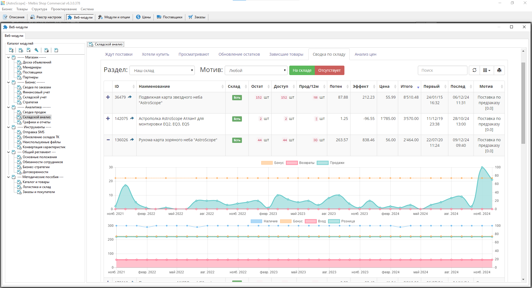Select Сводка по заказам in the module tree

tap(37, 87)
